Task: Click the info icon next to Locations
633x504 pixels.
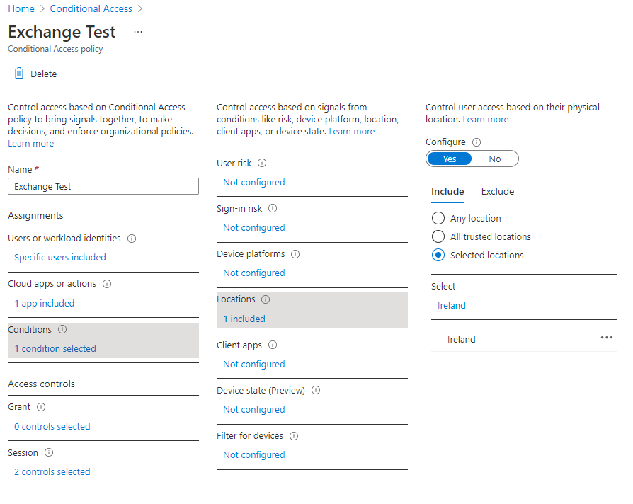Action: (265, 299)
